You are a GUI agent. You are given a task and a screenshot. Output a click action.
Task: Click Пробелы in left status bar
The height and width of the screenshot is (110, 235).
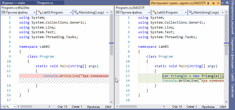[93, 107]
